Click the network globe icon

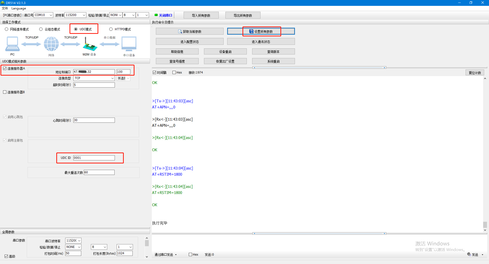pyautogui.click(x=51, y=44)
